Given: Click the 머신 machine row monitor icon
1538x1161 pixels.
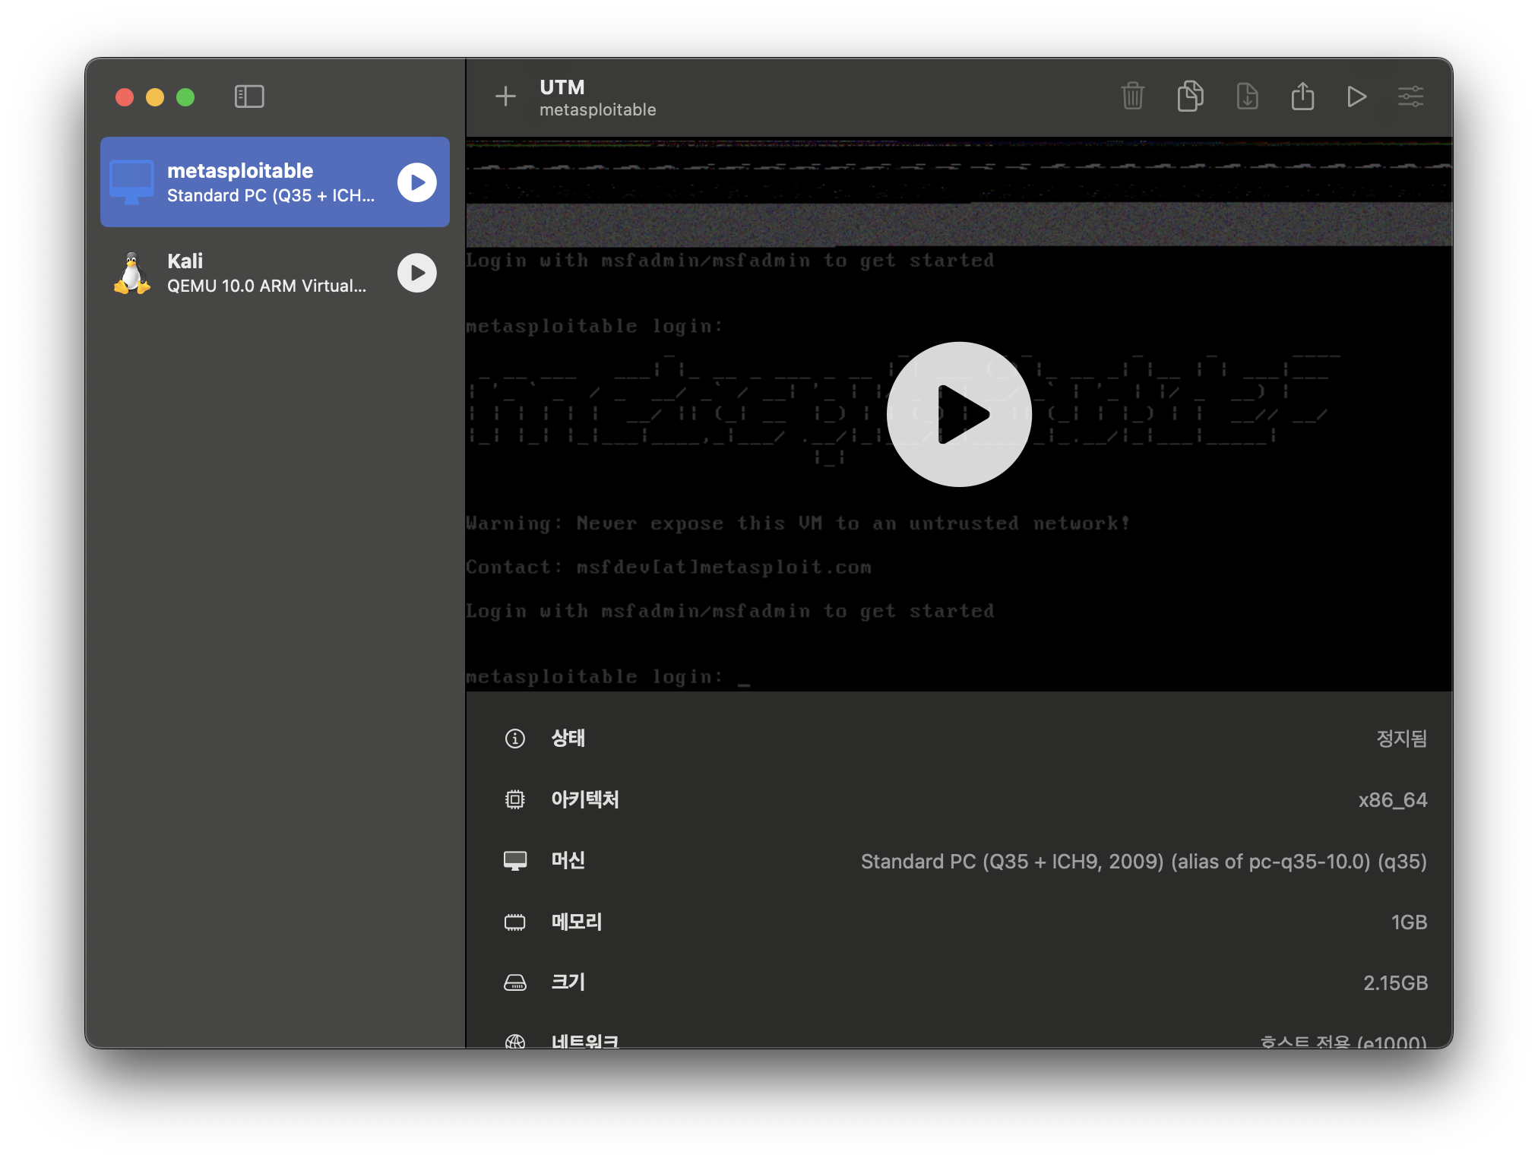Looking at the screenshot, I should (x=515, y=861).
